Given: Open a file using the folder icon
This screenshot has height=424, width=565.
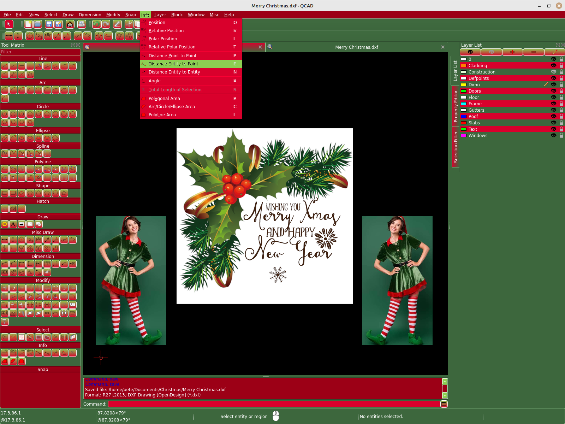Looking at the screenshot, I should (x=37, y=24).
